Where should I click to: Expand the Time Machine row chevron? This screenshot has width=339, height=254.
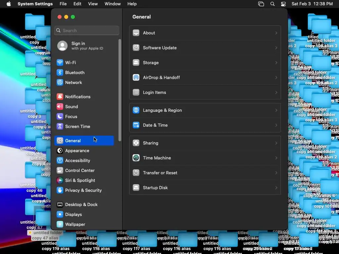tap(276, 158)
